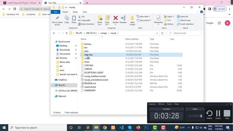Viewport: 233px width, 131px height.
Task: Select the data folder
Action: (x=86, y=51)
